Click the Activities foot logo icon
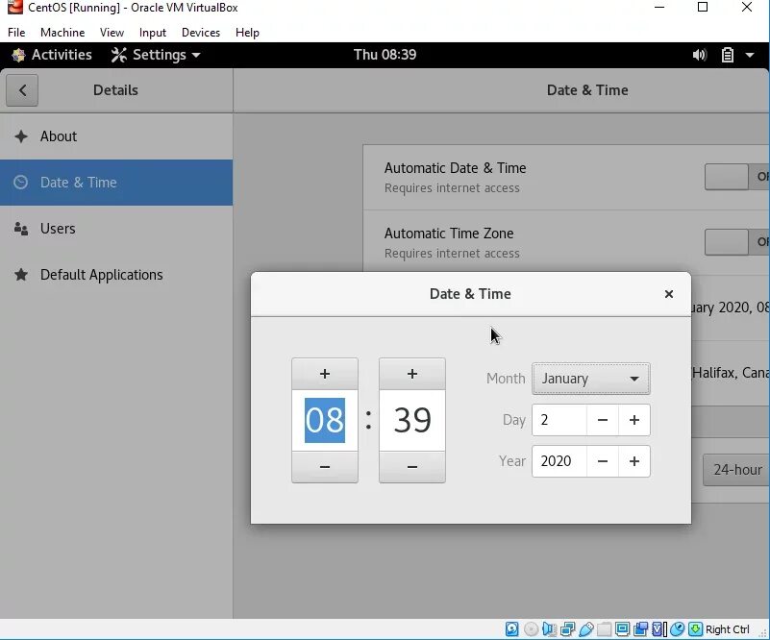 coord(18,55)
